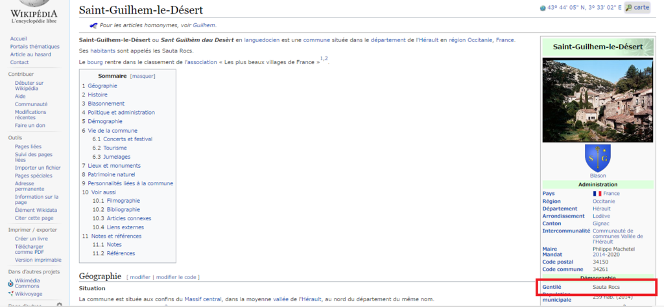The height and width of the screenshot is (307, 664).
Task: Open Pages liées tool
Action: [28, 147]
